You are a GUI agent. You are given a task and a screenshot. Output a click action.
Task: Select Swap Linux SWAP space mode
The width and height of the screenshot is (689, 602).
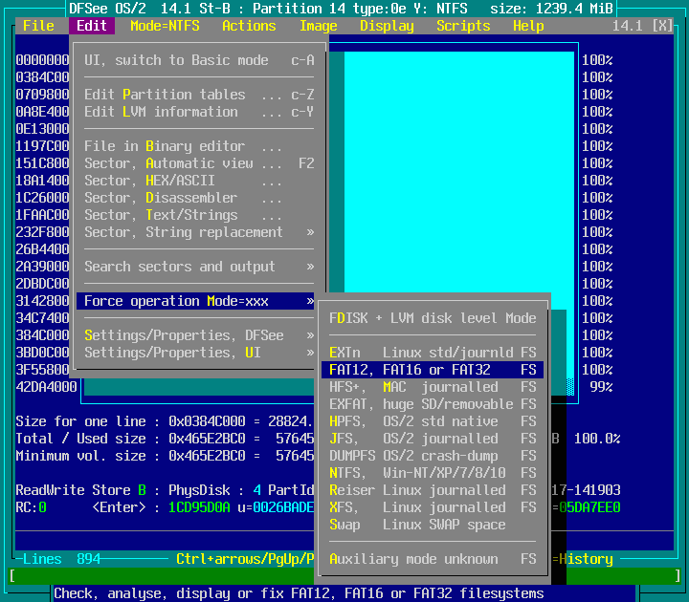pyautogui.click(x=433, y=525)
